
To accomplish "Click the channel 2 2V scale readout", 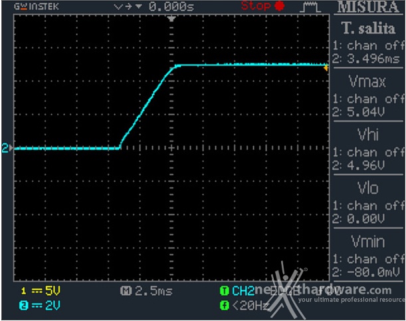I will click(x=52, y=306).
